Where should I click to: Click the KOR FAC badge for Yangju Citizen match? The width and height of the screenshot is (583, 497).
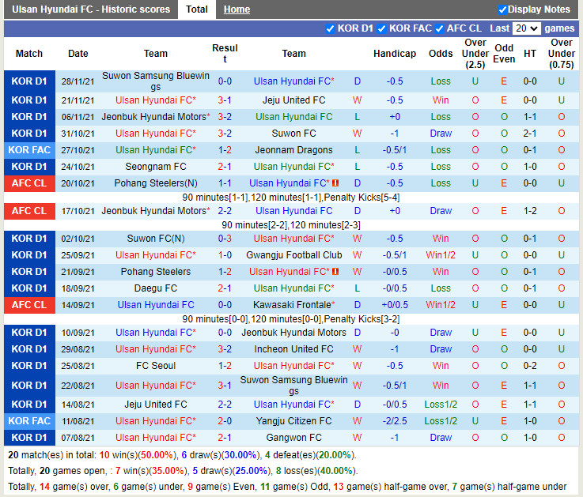tap(29, 421)
